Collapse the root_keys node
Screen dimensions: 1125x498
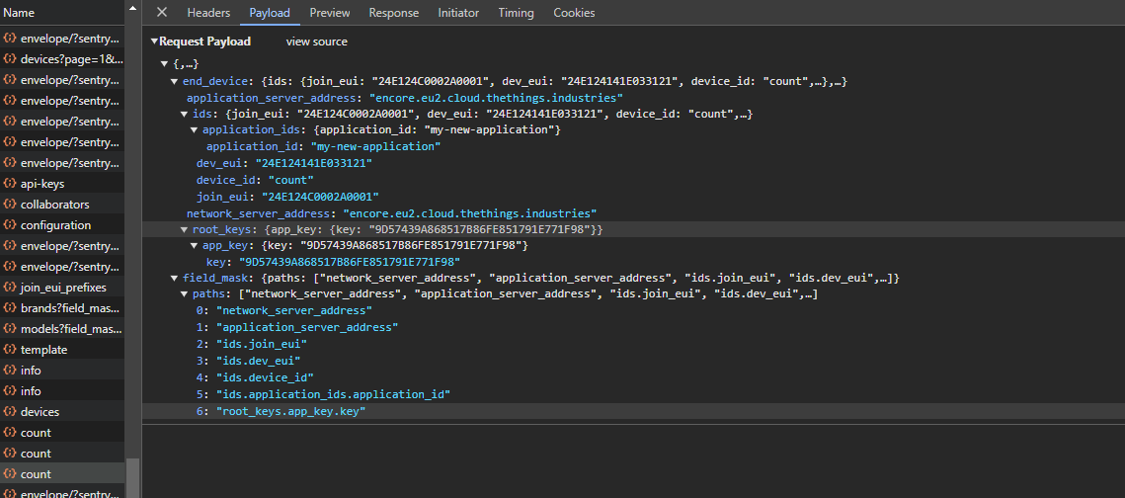185,229
